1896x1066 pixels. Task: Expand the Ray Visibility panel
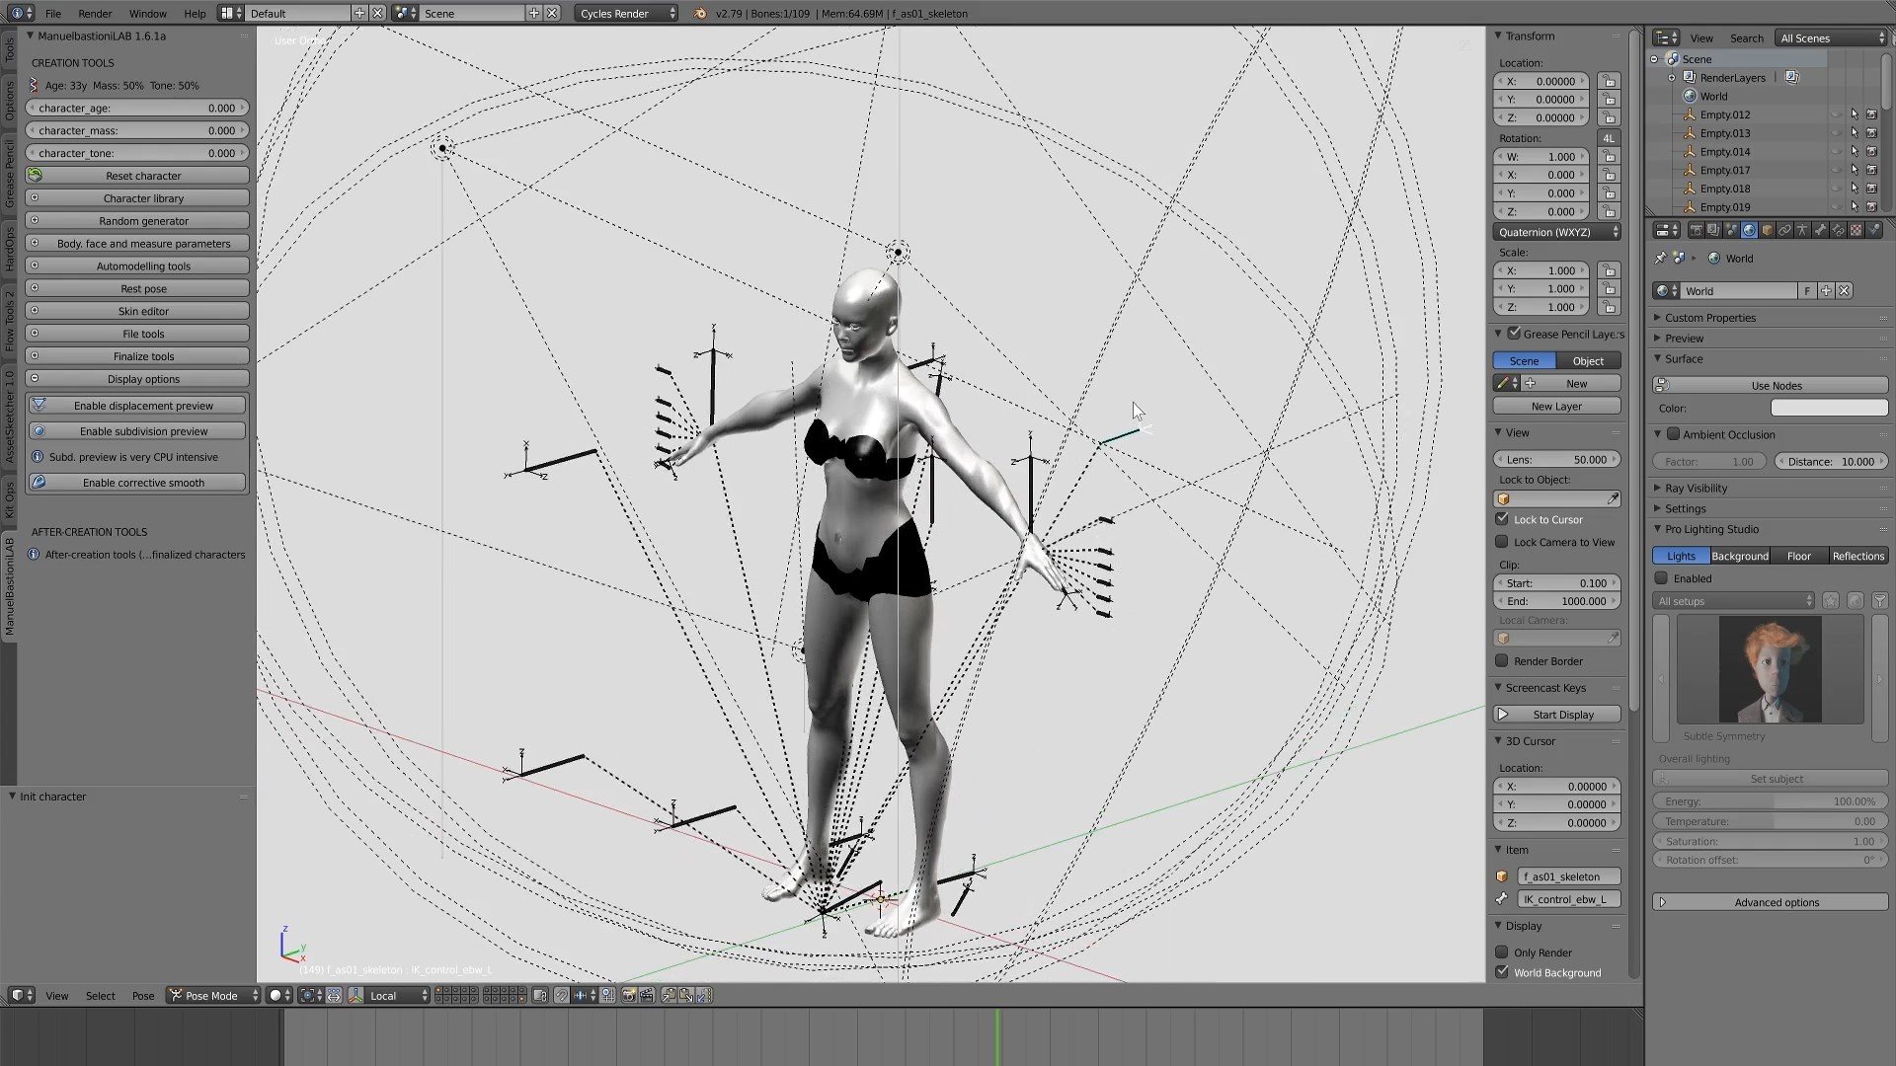pyautogui.click(x=1696, y=488)
